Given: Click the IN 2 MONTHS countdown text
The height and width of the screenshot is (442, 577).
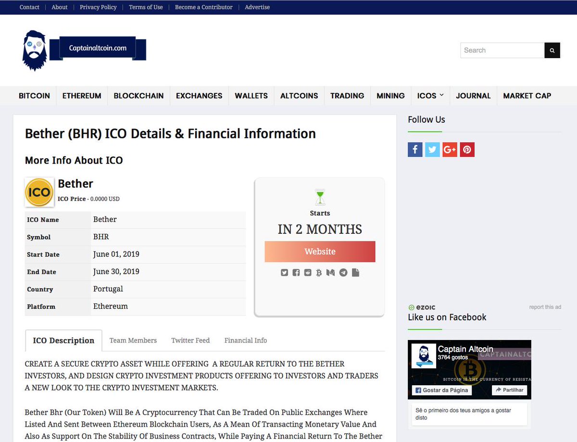Looking at the screenshot, I should point(320,229).
